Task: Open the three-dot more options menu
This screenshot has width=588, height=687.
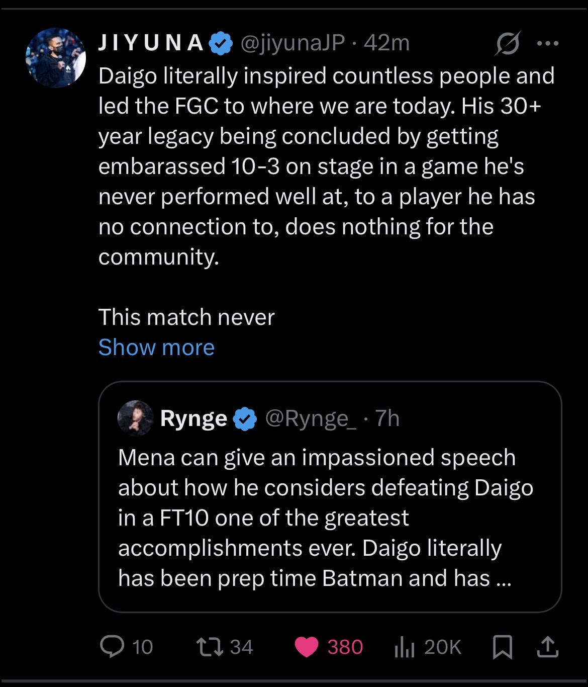Action: pyautogui.click(x=547, y=44)
